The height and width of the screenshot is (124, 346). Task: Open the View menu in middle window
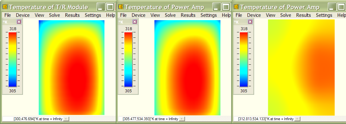(155, 15)
